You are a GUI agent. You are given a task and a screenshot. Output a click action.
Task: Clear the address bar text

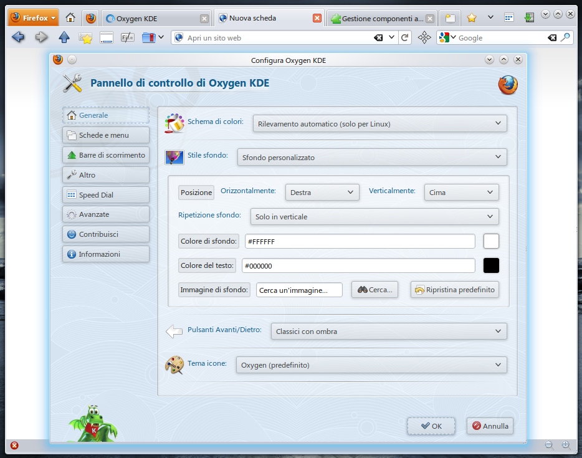[x=378, y=37]
